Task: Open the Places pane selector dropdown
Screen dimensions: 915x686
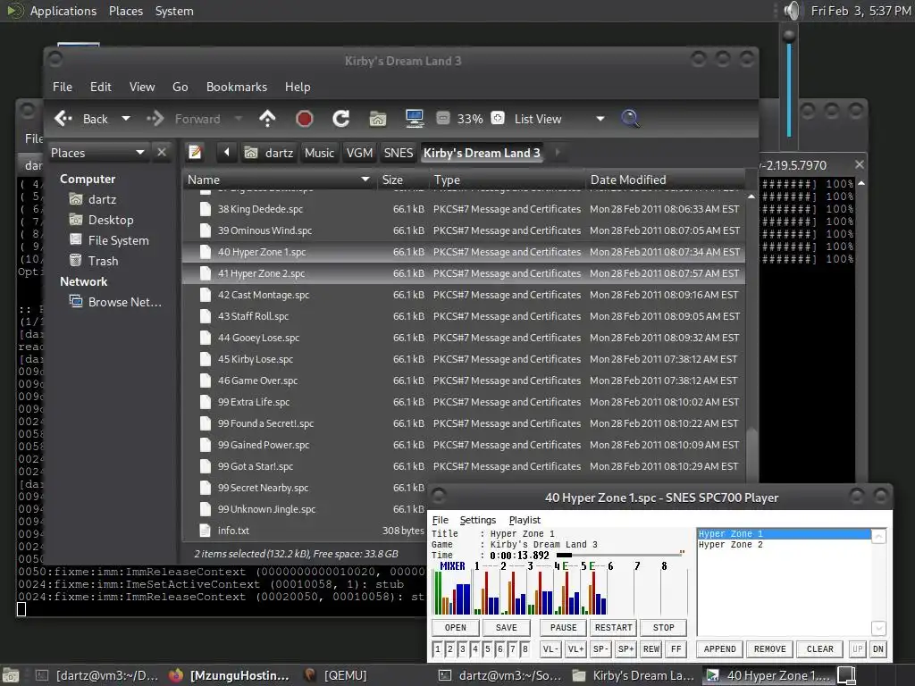Action: (x=97, y=153)
